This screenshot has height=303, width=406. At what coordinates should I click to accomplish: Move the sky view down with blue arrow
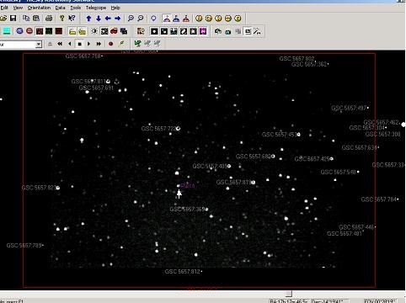[x=99, y=19]
